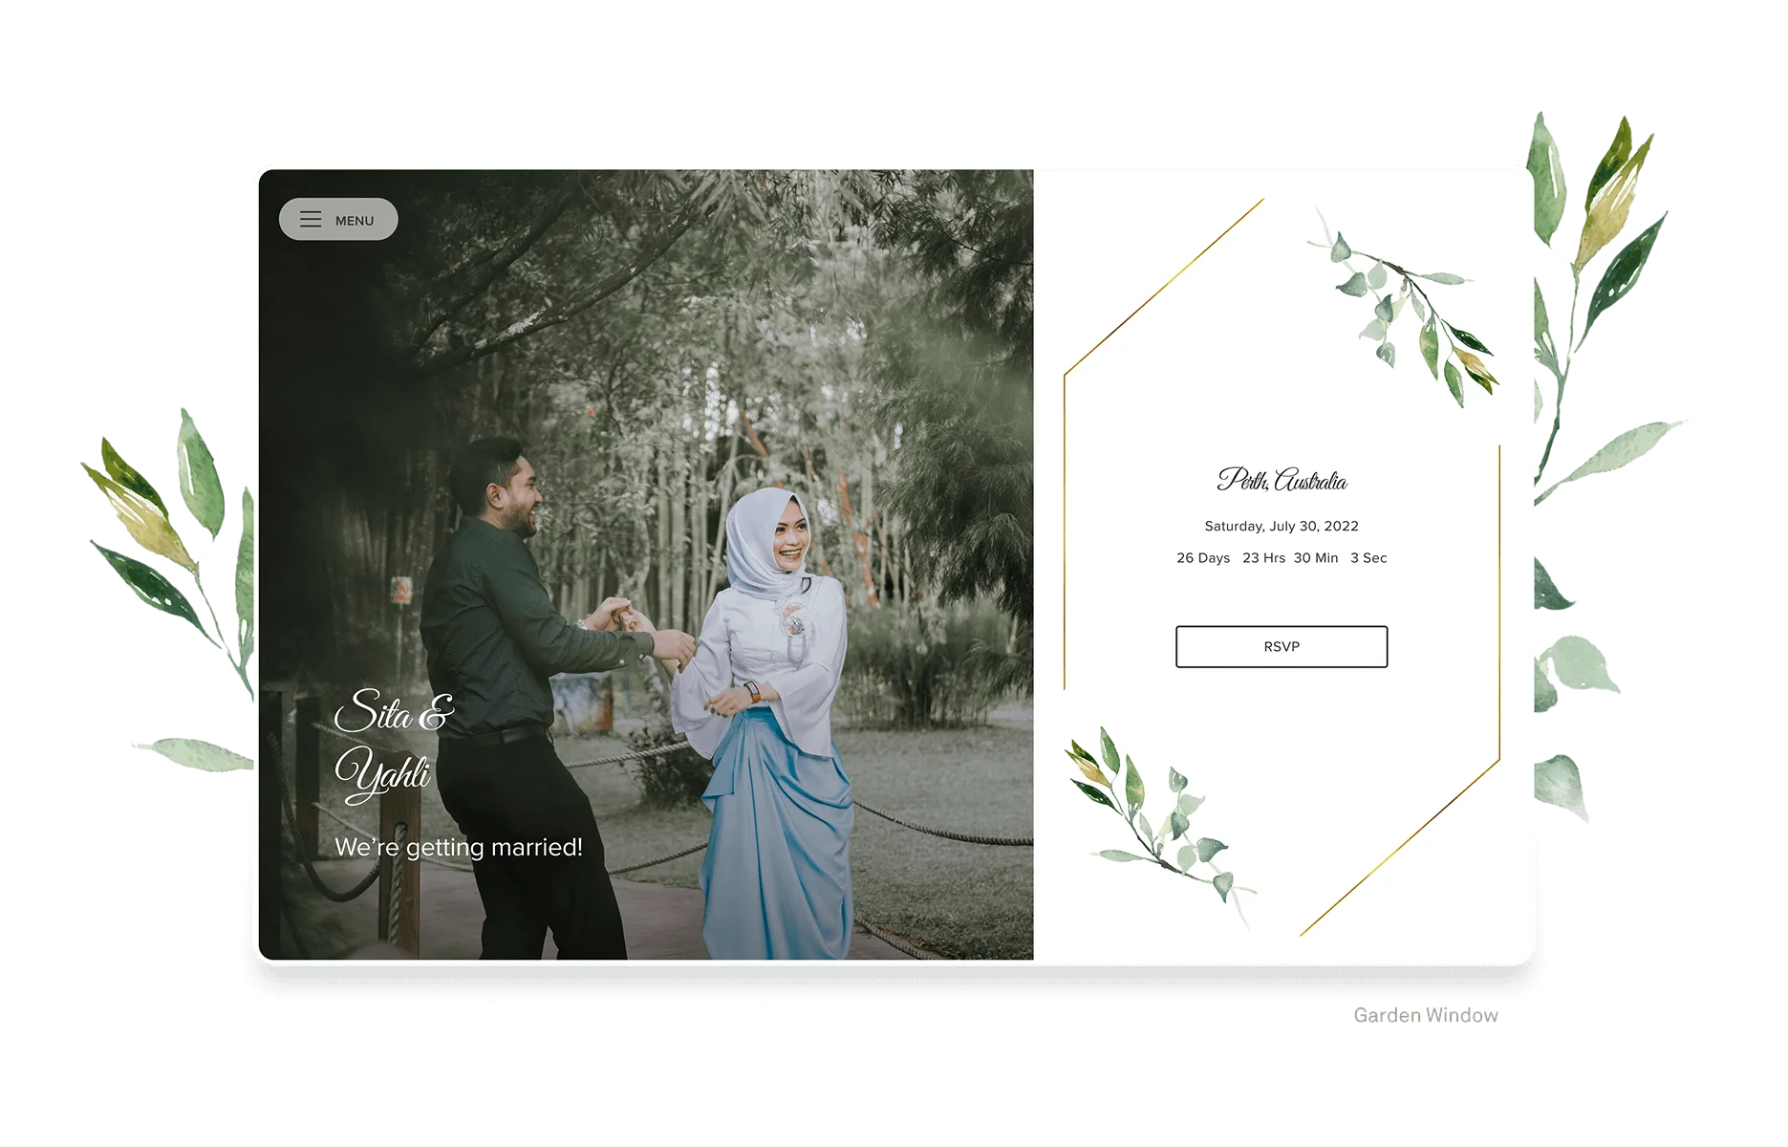The height and width of the screenshot is (1147, 1788).
Task: Open the MENU button
Action: click(339, 219)
